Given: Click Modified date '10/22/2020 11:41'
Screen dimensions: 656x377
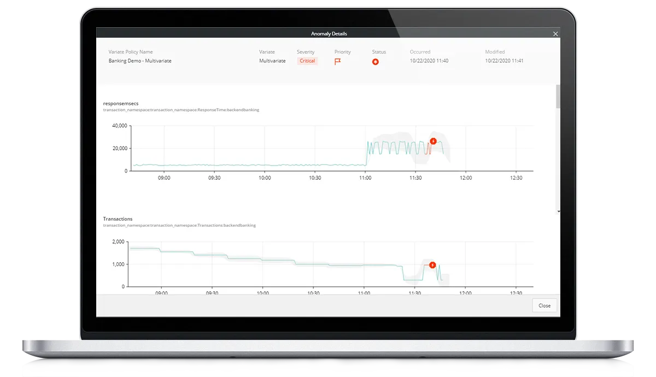Looking at the screenshot, I should tap(504, 61).
